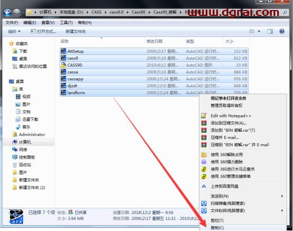
Task: Sort by the 大小 column header
Action: point(230,41)
